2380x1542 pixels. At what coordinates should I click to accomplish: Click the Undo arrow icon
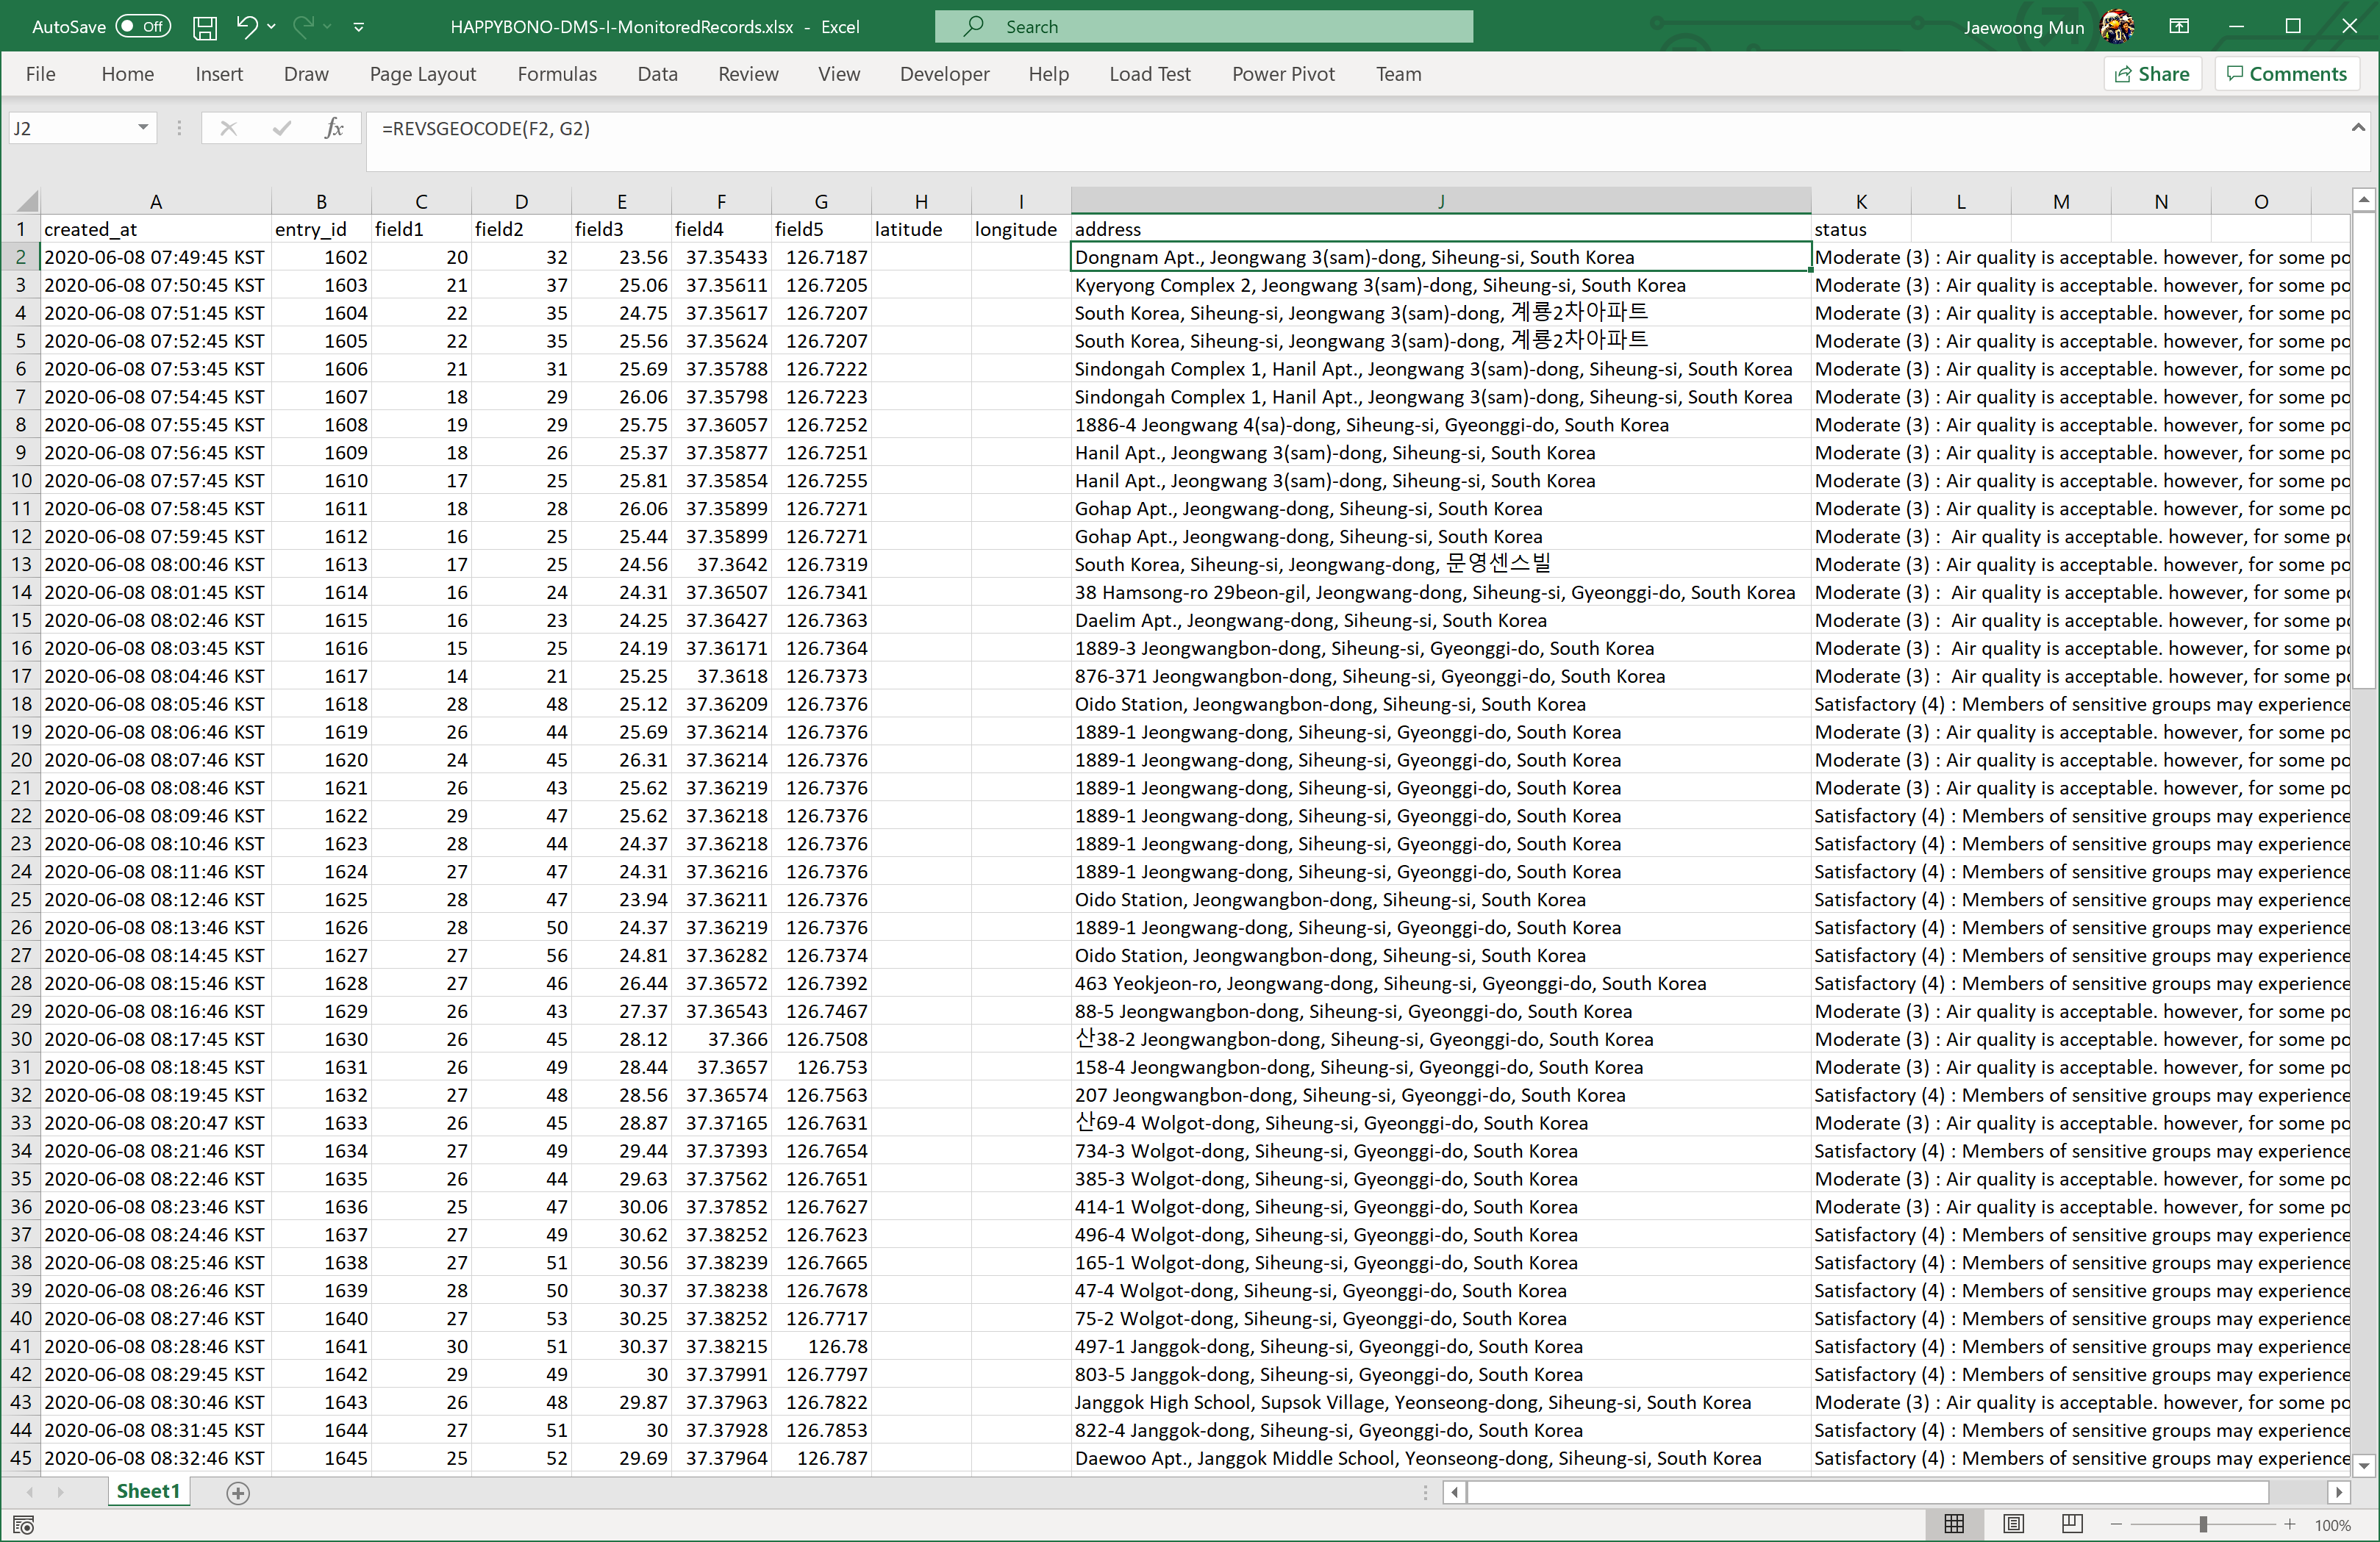tap(246, 27)
